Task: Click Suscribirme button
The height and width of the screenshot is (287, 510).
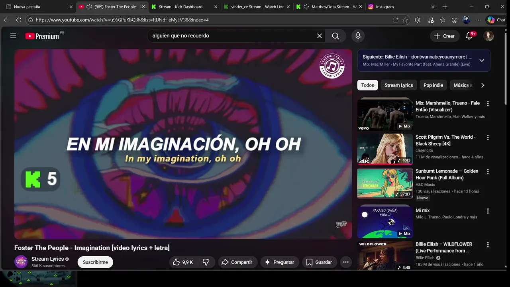Action: coord(95,262)
